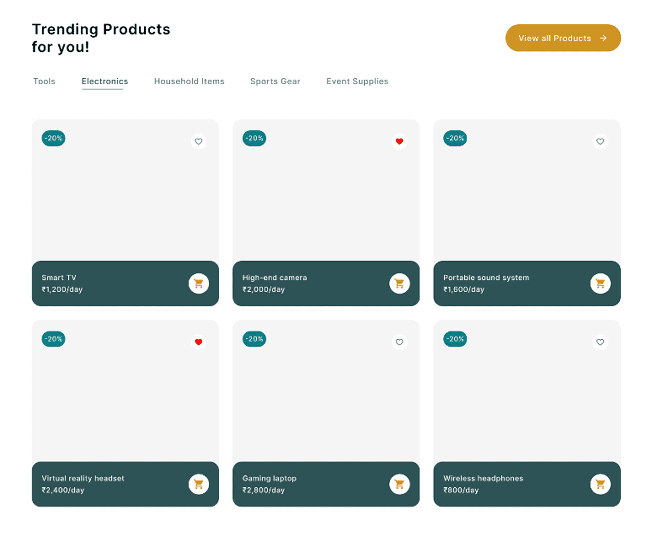
Task: Favorite the Smart TV with heart icon
Action: coord(199,141)
